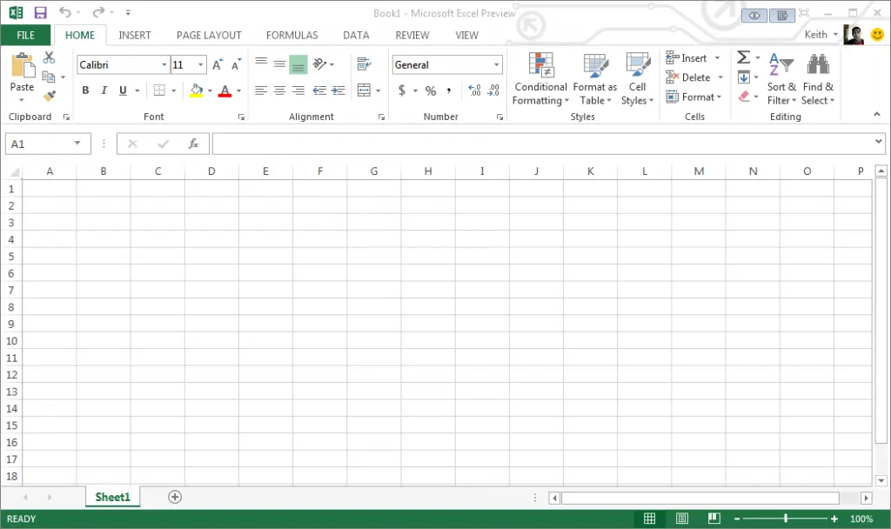Image resolution: width=891 pixels, height=529 pixels.
Task: Decrease font size with smaller A icon
Action: coord(237,64)
